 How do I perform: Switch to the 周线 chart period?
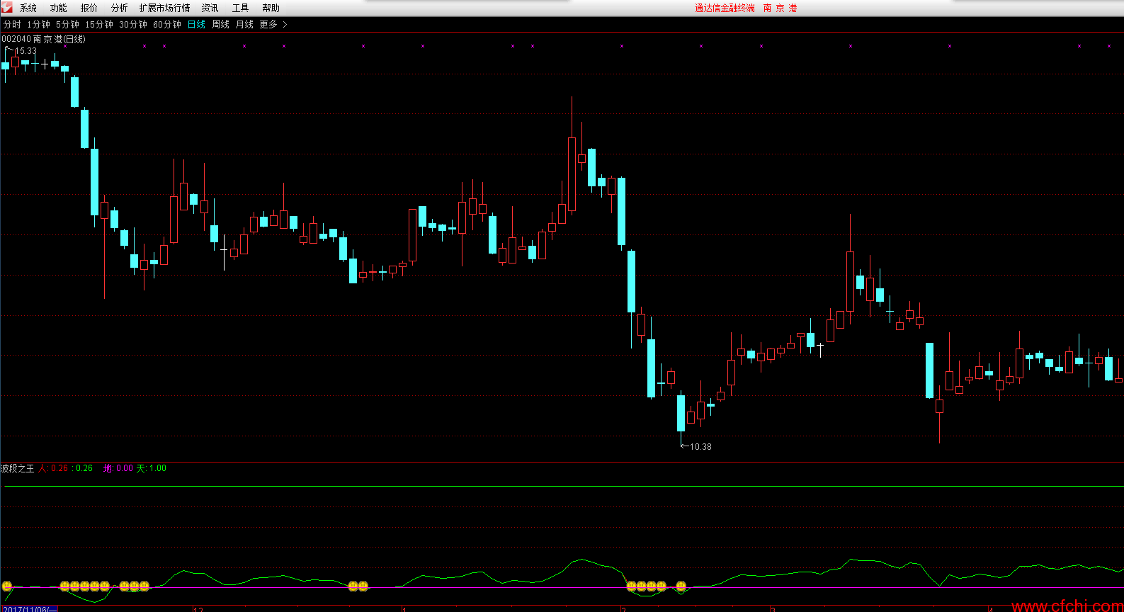click(x=221, y=24)
